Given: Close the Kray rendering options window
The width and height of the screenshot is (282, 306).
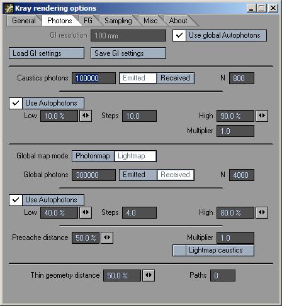Looking at the screenshot, I should click(273, 8).
